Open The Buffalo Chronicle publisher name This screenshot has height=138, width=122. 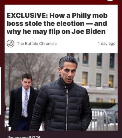point(37,44)
